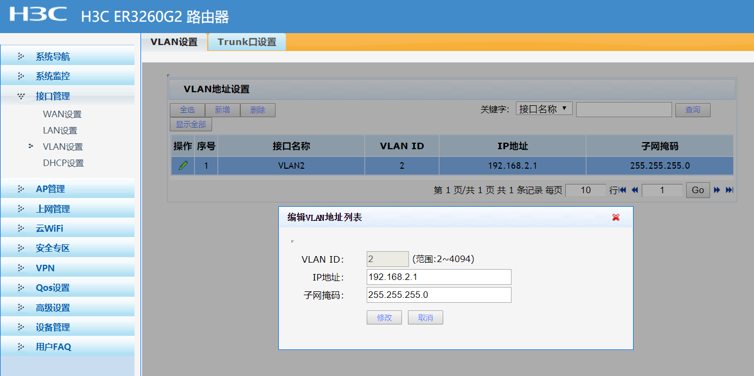Focus the keyword search input field

click(x=624, y=110)
